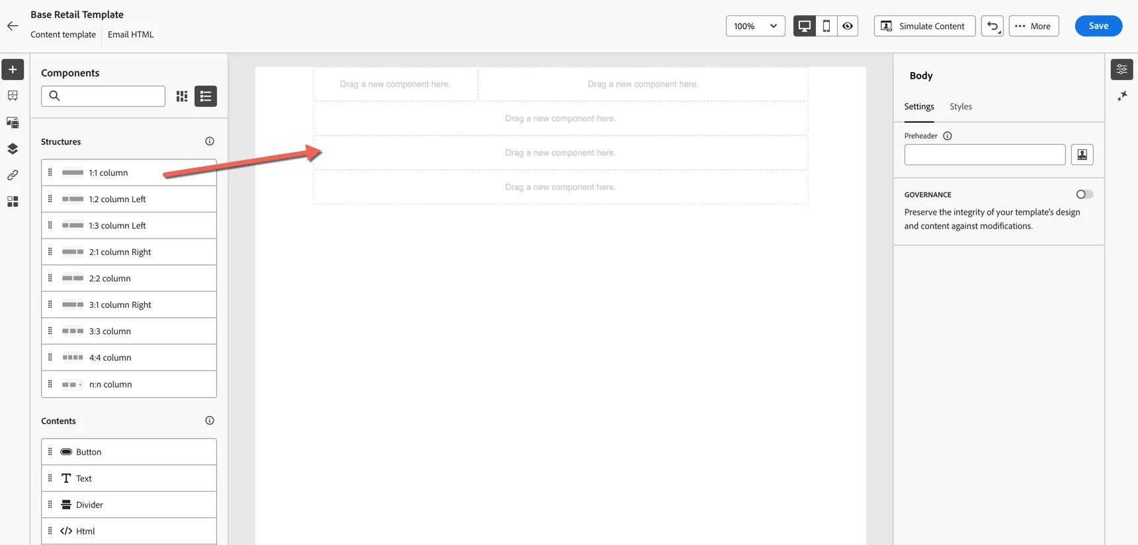Select the Html content component
This screenshot has height=545, width=1138.
point(129,531)
